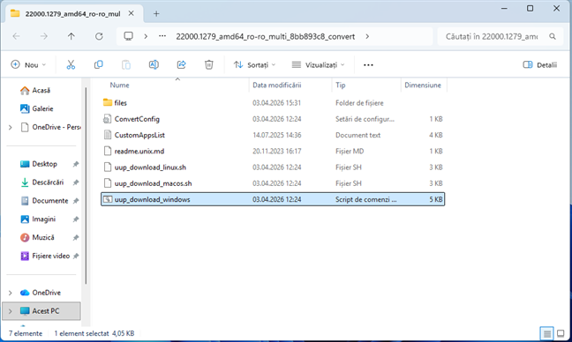Click the pin icon beside Muzică
Viewport: 572px width, 342px height.
[x=76, y=238]
